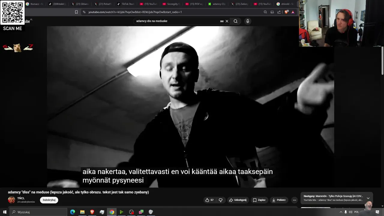Open File Explorer from the taskbar
The width and height of the screenshot is (384, 216).
tap(82, 212)
